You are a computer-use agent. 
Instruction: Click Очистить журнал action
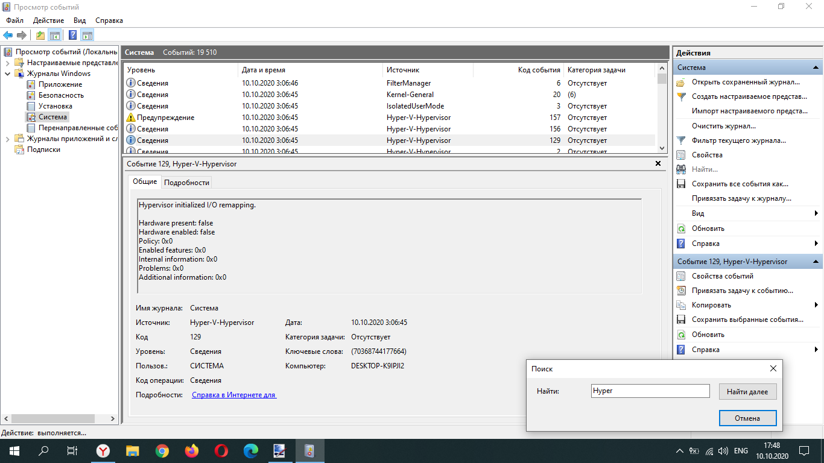pos(724,126)
